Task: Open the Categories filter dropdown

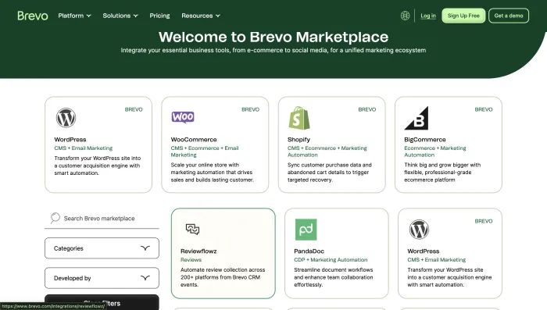Action: point(102,248)
